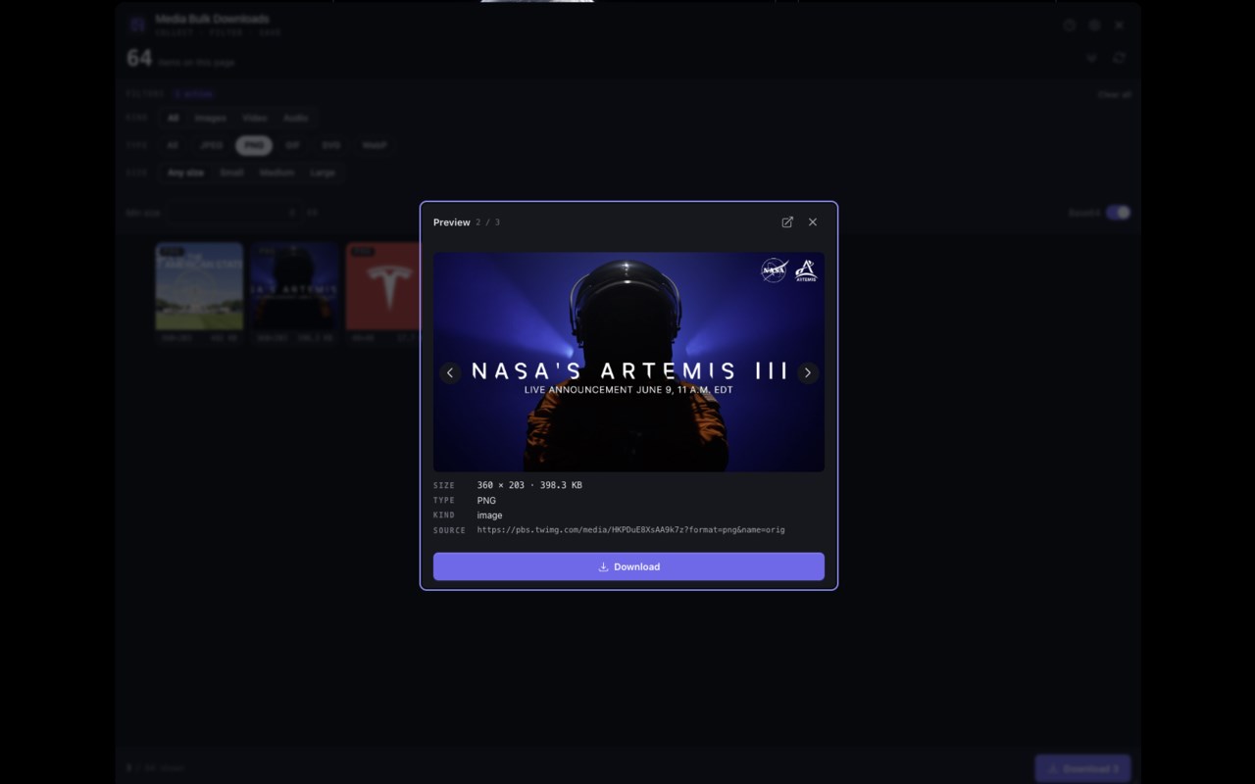
Task: Choose the GIF type filter
Action: [292, 145]
